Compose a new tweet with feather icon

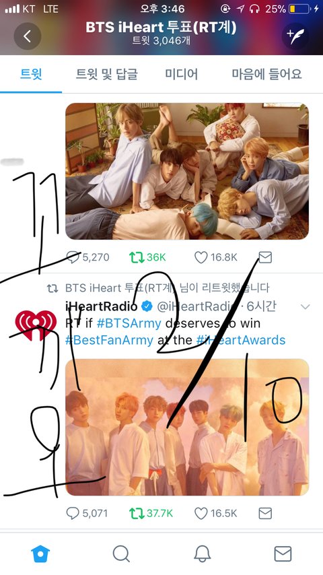[295, 36]
